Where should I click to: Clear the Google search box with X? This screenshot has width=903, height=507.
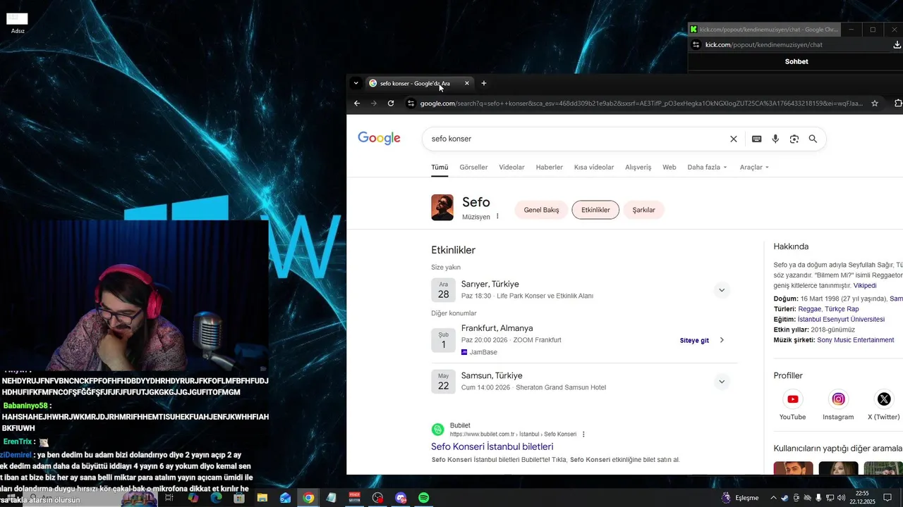[x=733, y=139]
